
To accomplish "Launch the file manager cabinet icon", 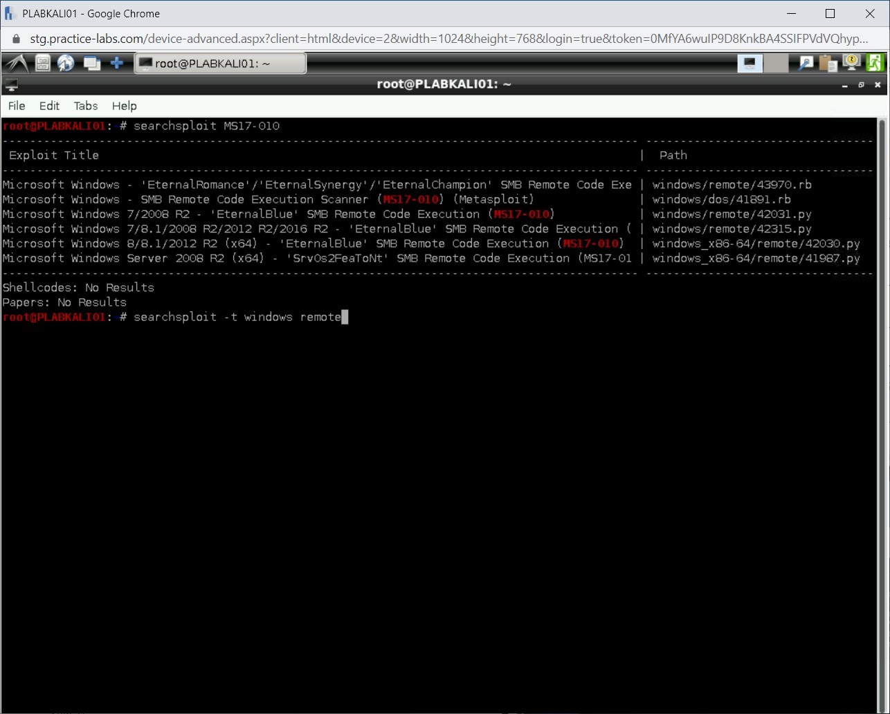I will point(43,64).
